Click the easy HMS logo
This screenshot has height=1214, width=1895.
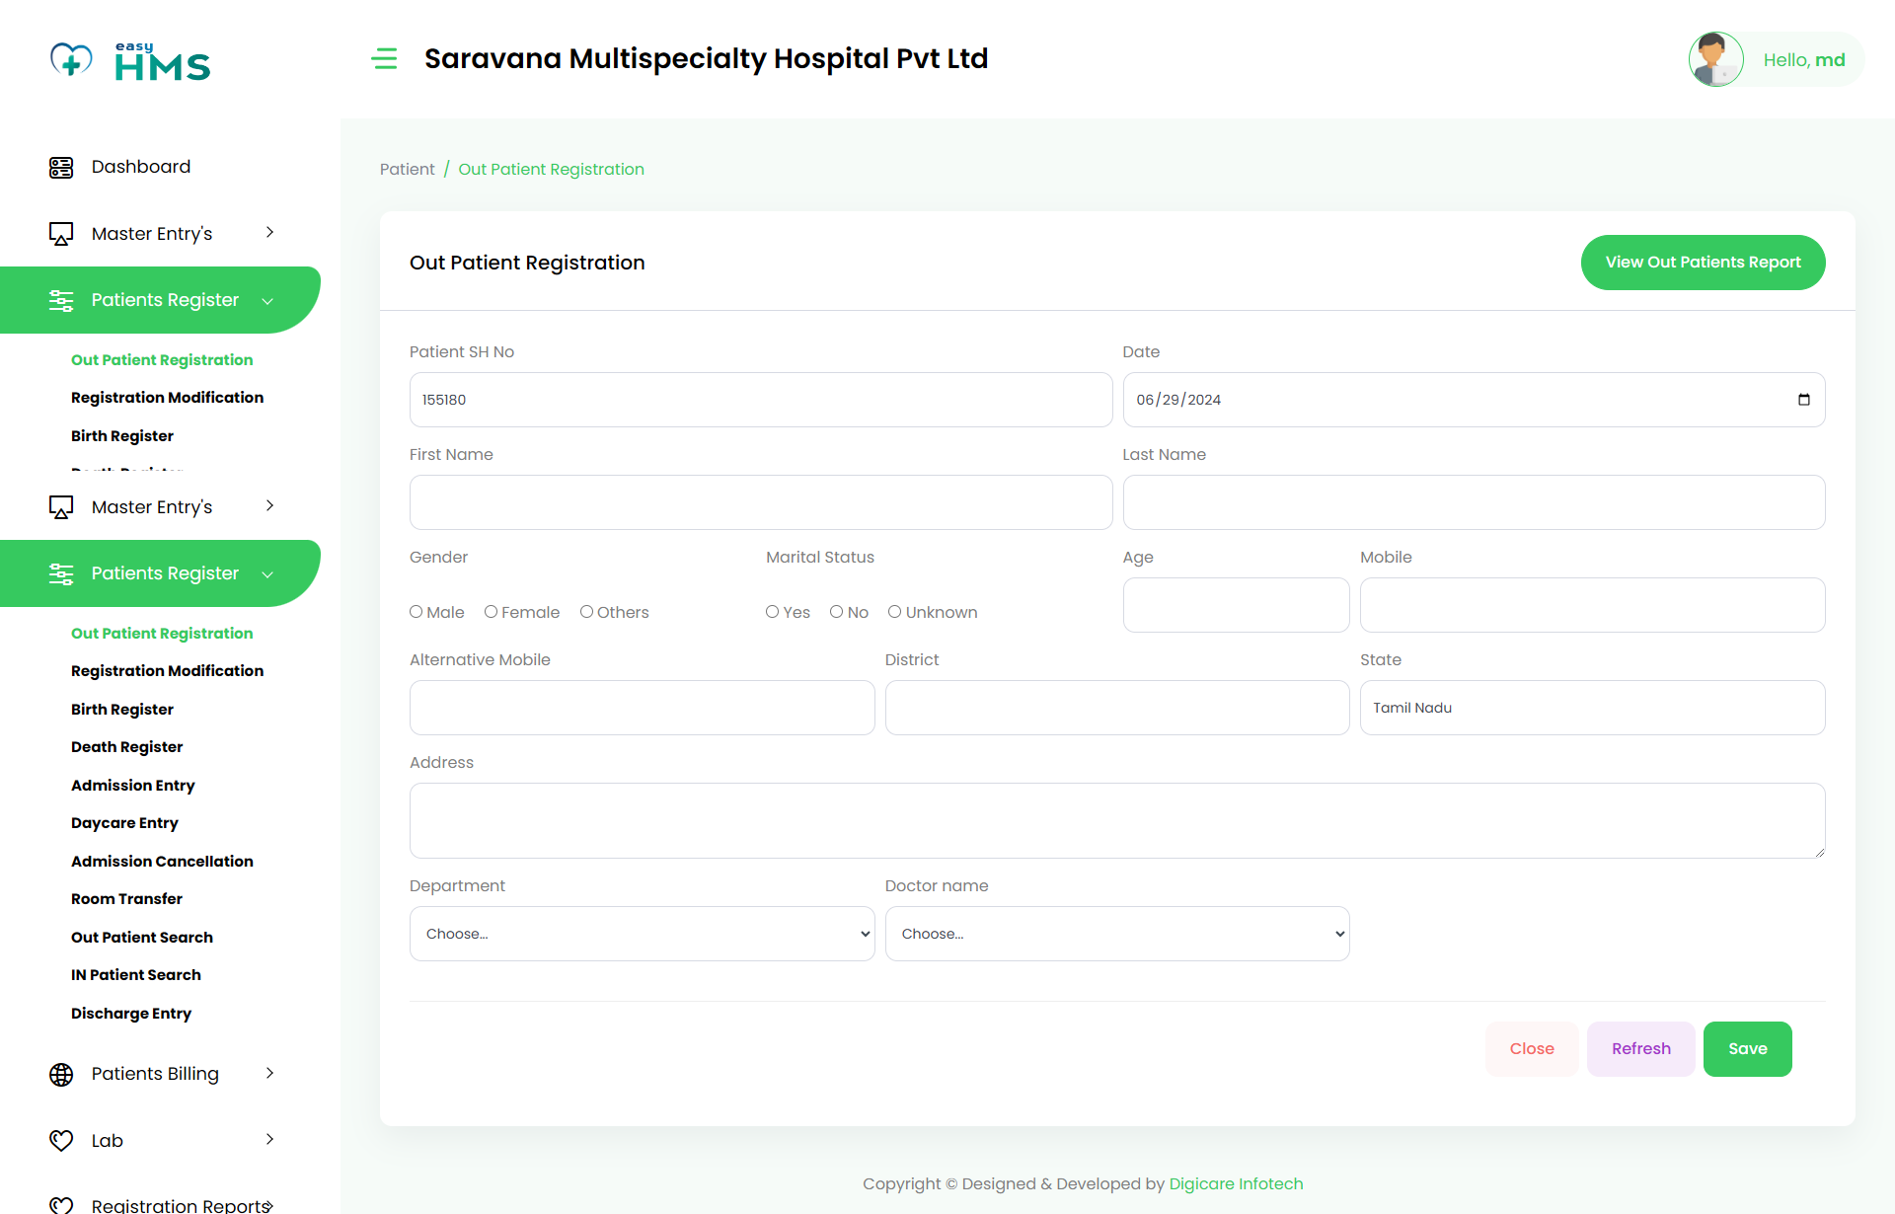130,61
